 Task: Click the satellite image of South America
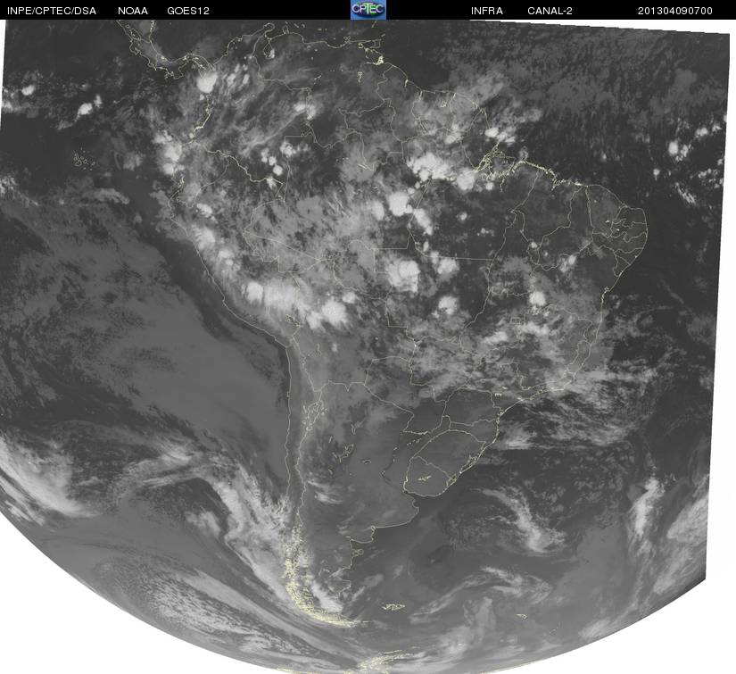366,346
